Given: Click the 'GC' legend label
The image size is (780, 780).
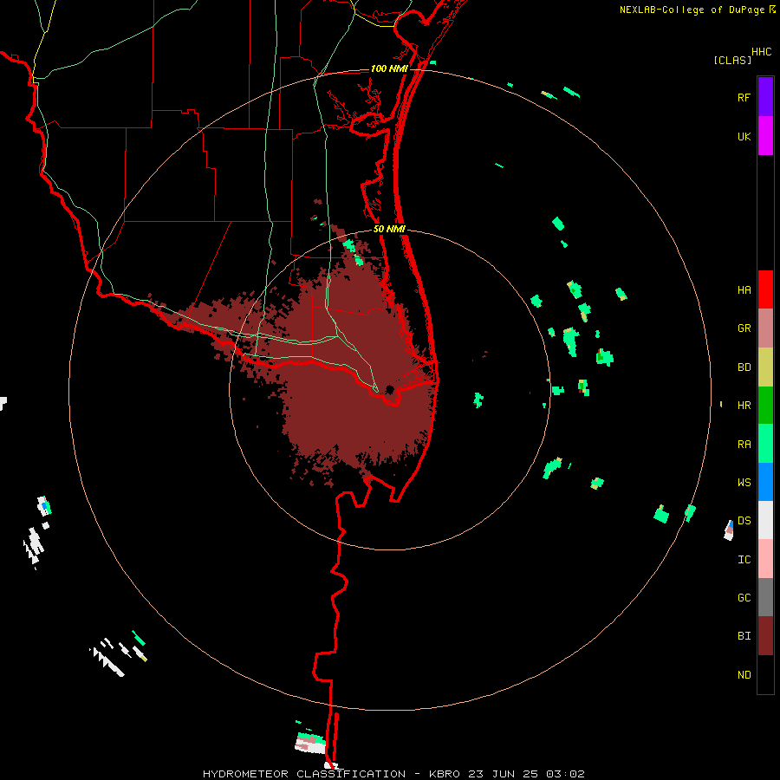Looking at the screenshot, I should pyautogui.click(x=744, y=598).
